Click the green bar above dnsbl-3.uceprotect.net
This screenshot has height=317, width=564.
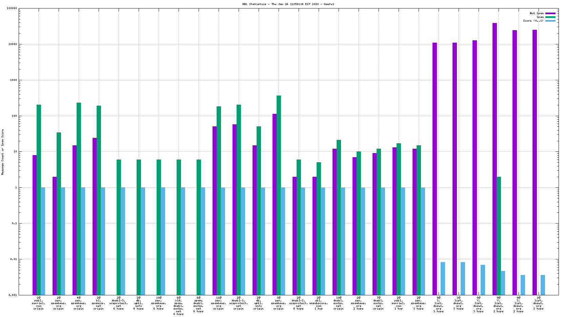coord(119,227)
